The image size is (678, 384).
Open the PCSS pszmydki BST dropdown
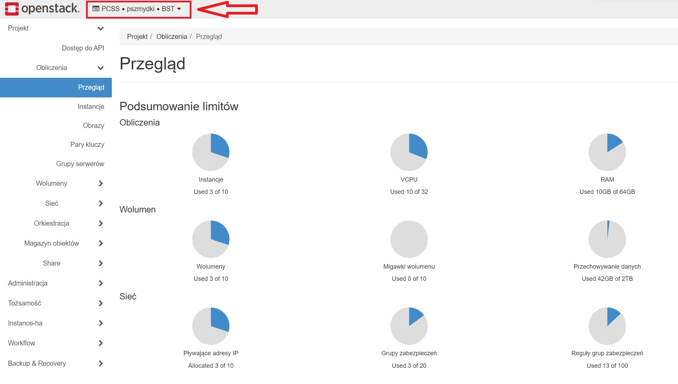pos(140,9)
